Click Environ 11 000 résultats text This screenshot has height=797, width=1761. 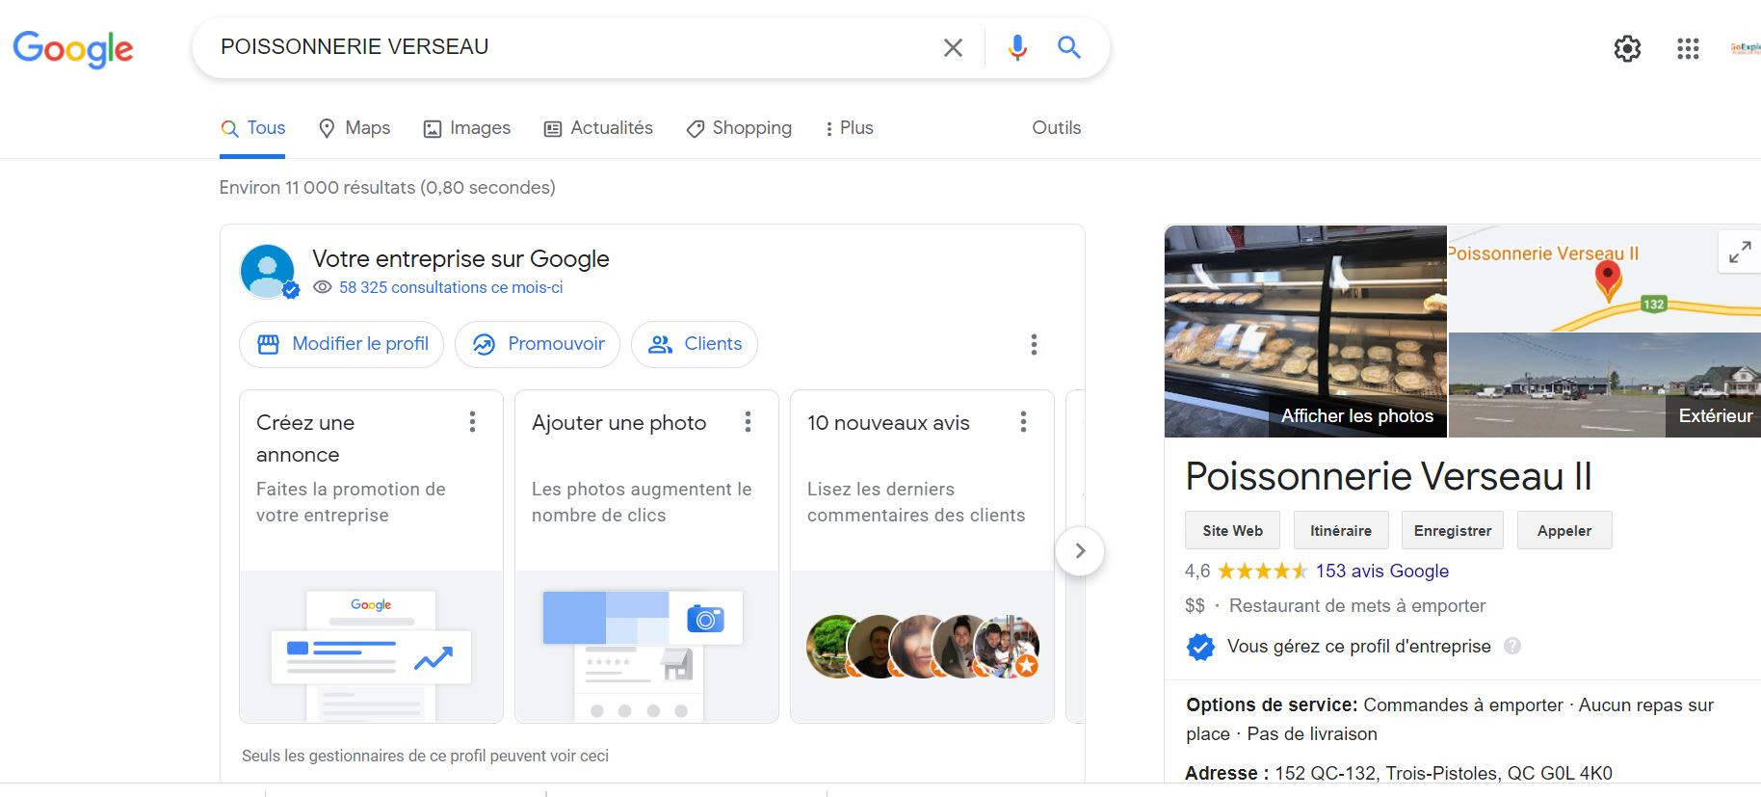(x=387, y=187)
